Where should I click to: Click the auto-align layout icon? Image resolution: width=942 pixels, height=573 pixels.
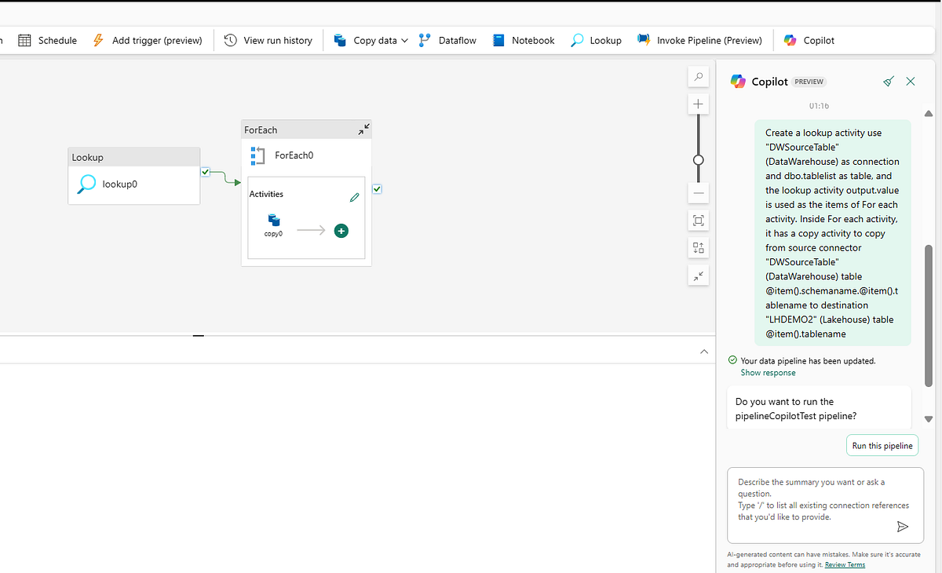698,248
